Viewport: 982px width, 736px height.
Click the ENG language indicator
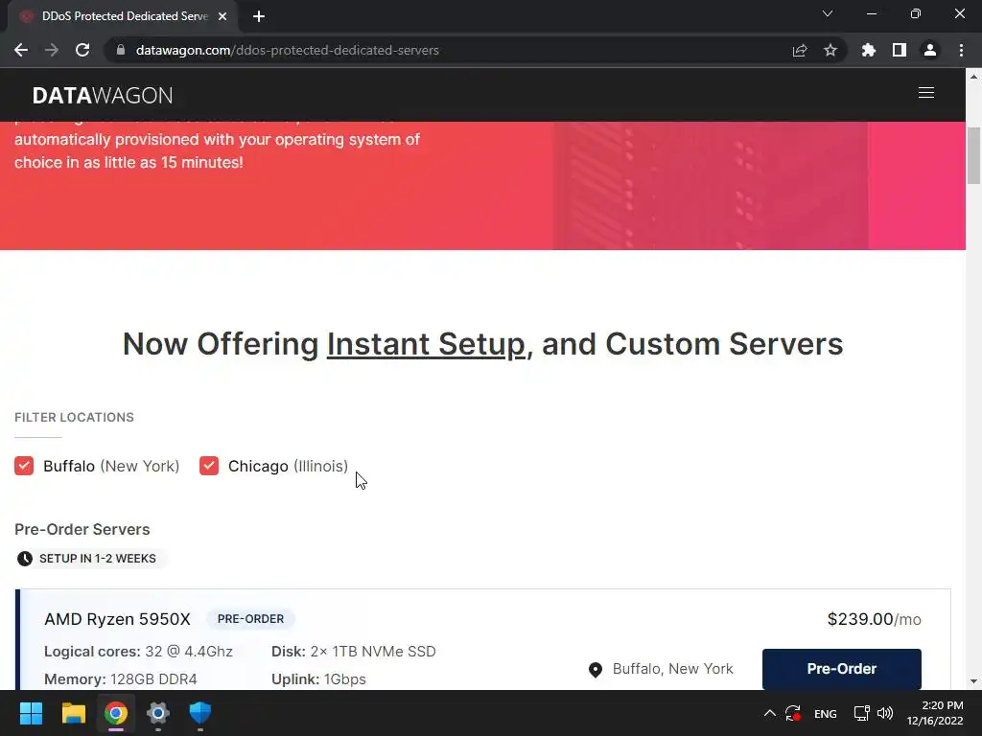coord(826,713)
